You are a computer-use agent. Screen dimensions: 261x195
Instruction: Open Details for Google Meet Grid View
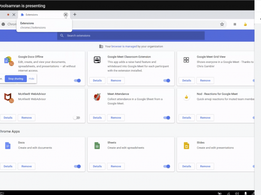coord(186,81)
